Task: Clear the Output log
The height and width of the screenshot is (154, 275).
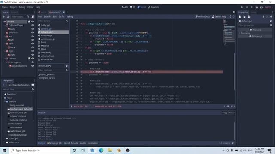Action: click(x=232, y=113)
